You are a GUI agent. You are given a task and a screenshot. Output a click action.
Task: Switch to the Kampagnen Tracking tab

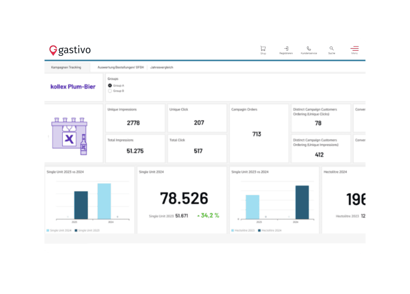pyautogui.click(x=66, y=67)
